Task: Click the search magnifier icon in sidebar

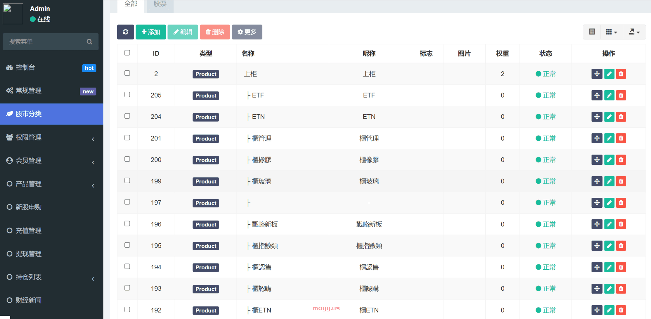Action: coord(89,42)
